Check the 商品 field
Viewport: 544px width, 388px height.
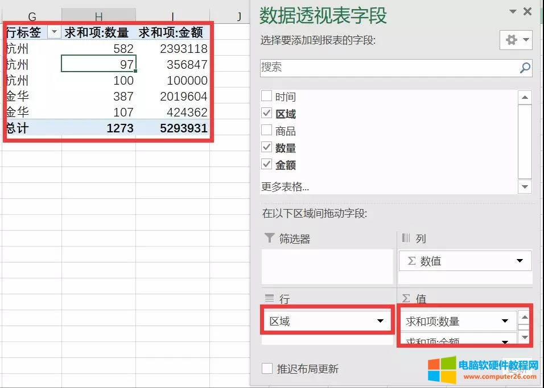click(267, 130)
